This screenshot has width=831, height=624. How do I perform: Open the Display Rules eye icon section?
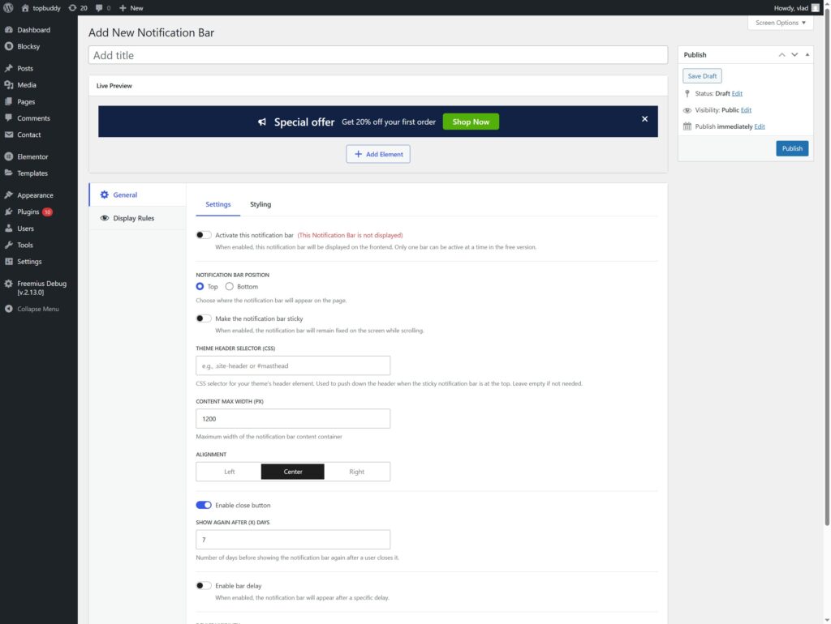(105, 218)
